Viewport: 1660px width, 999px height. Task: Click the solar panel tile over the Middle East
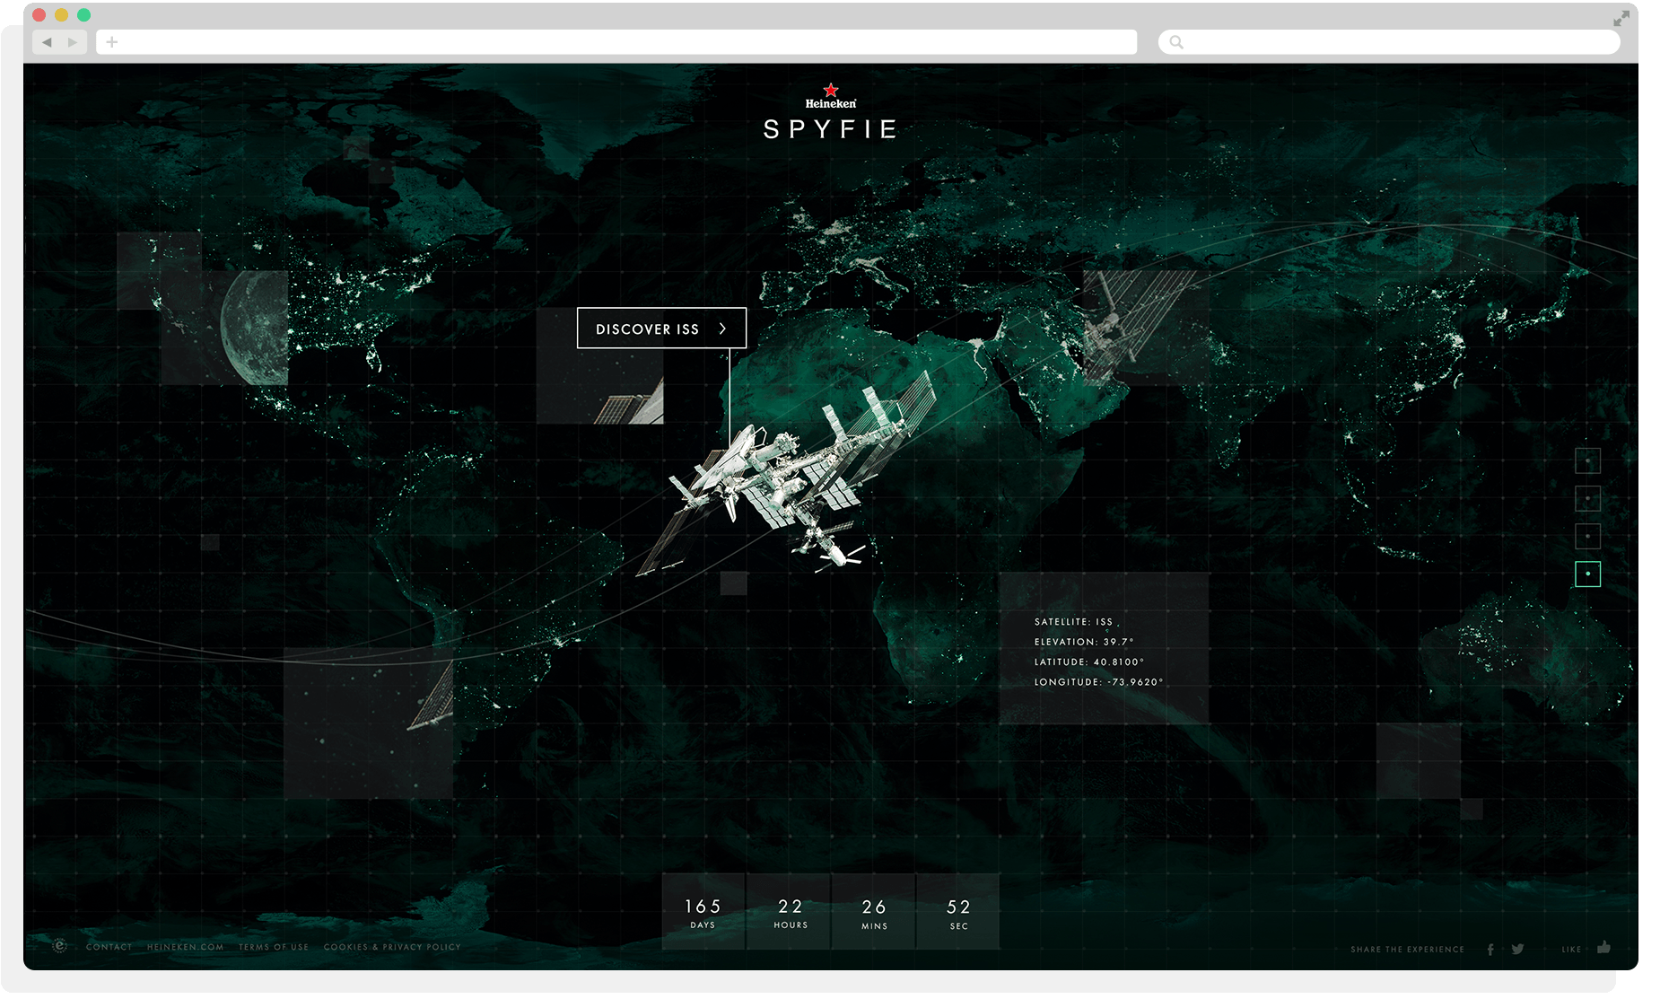point(1146,328)
